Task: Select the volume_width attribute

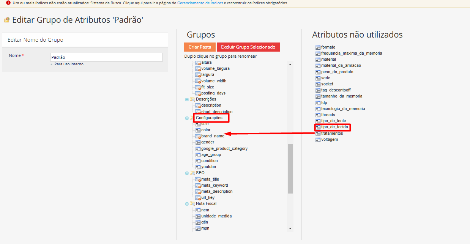Action: (214, 81)
